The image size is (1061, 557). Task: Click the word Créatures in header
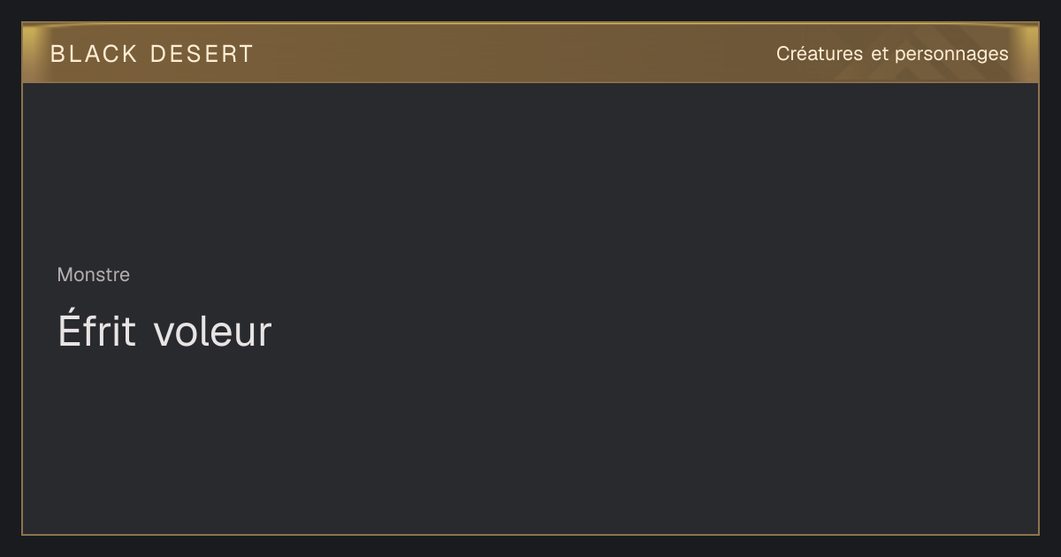pos(820,54)
